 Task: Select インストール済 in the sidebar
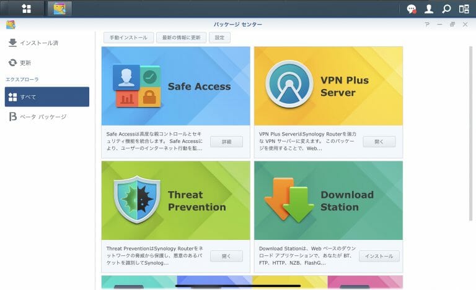pos(47,43)
